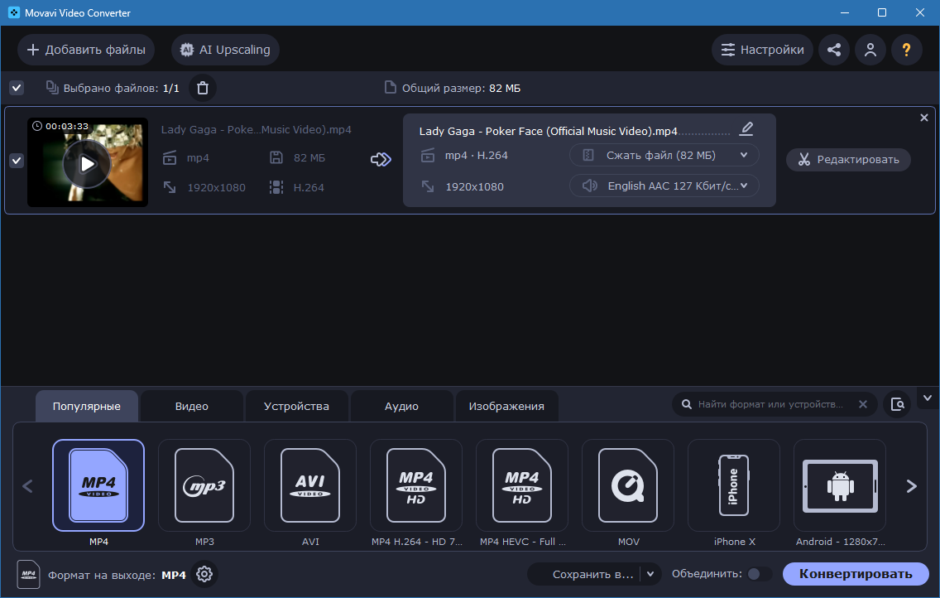
Task: Open the user account icon
Action: (x=870, y=50)
